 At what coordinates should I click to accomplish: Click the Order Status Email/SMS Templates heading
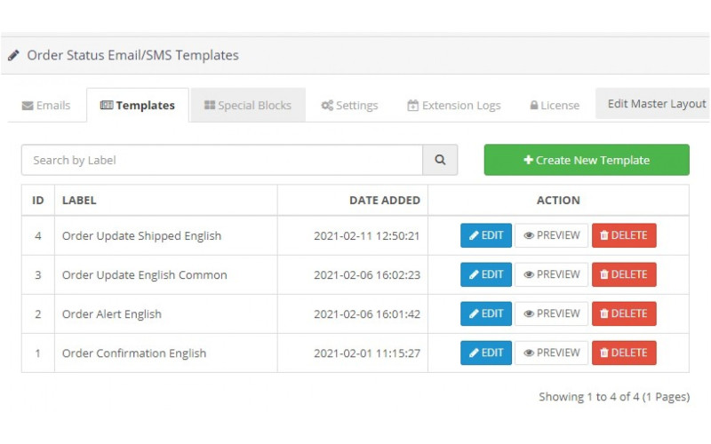132,55
